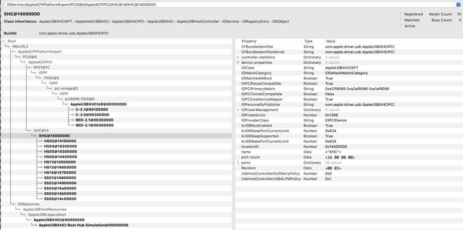Viewport: 463px width, 230px height.
Task: Click the port-count data value
Action: (x=340, y=157)
